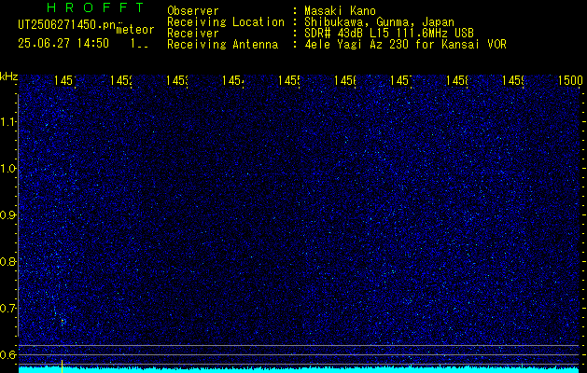Click the yellow meteor echo spike at bottom
The image size is (587, 373).
coord(62,366)
